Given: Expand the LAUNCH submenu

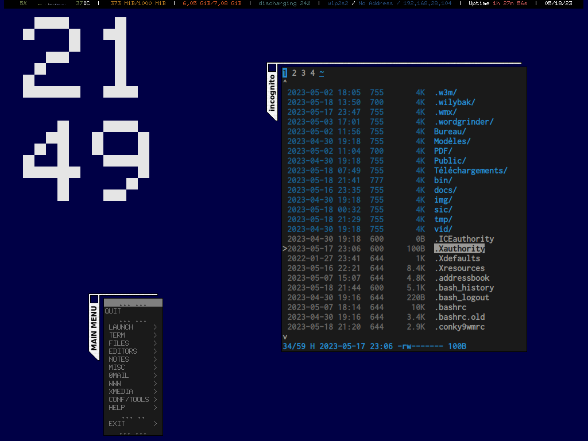Looking at the screenshot, I should (x=155, y=327).
